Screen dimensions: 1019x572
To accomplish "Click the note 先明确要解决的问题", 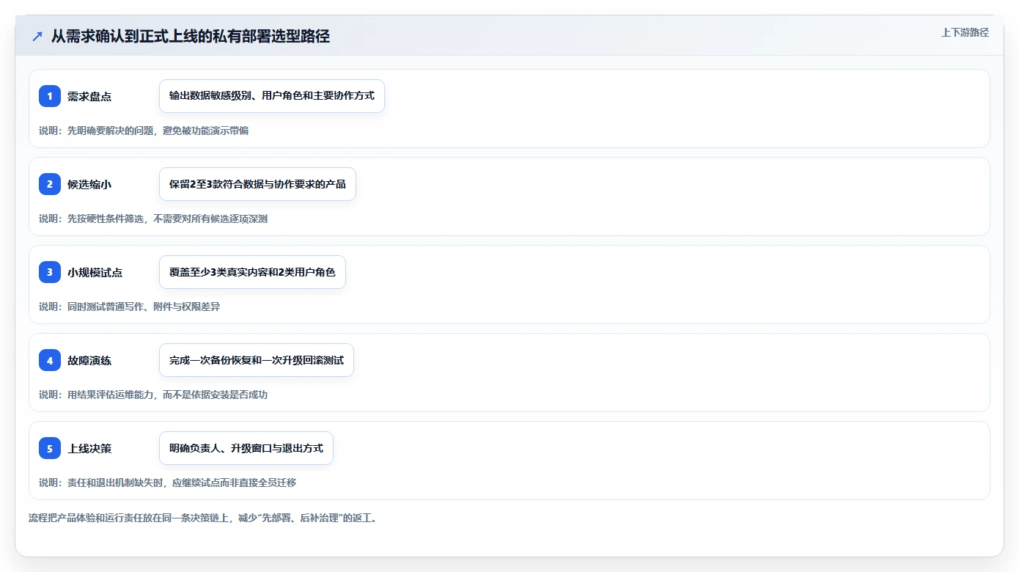I will pos(144,131).
